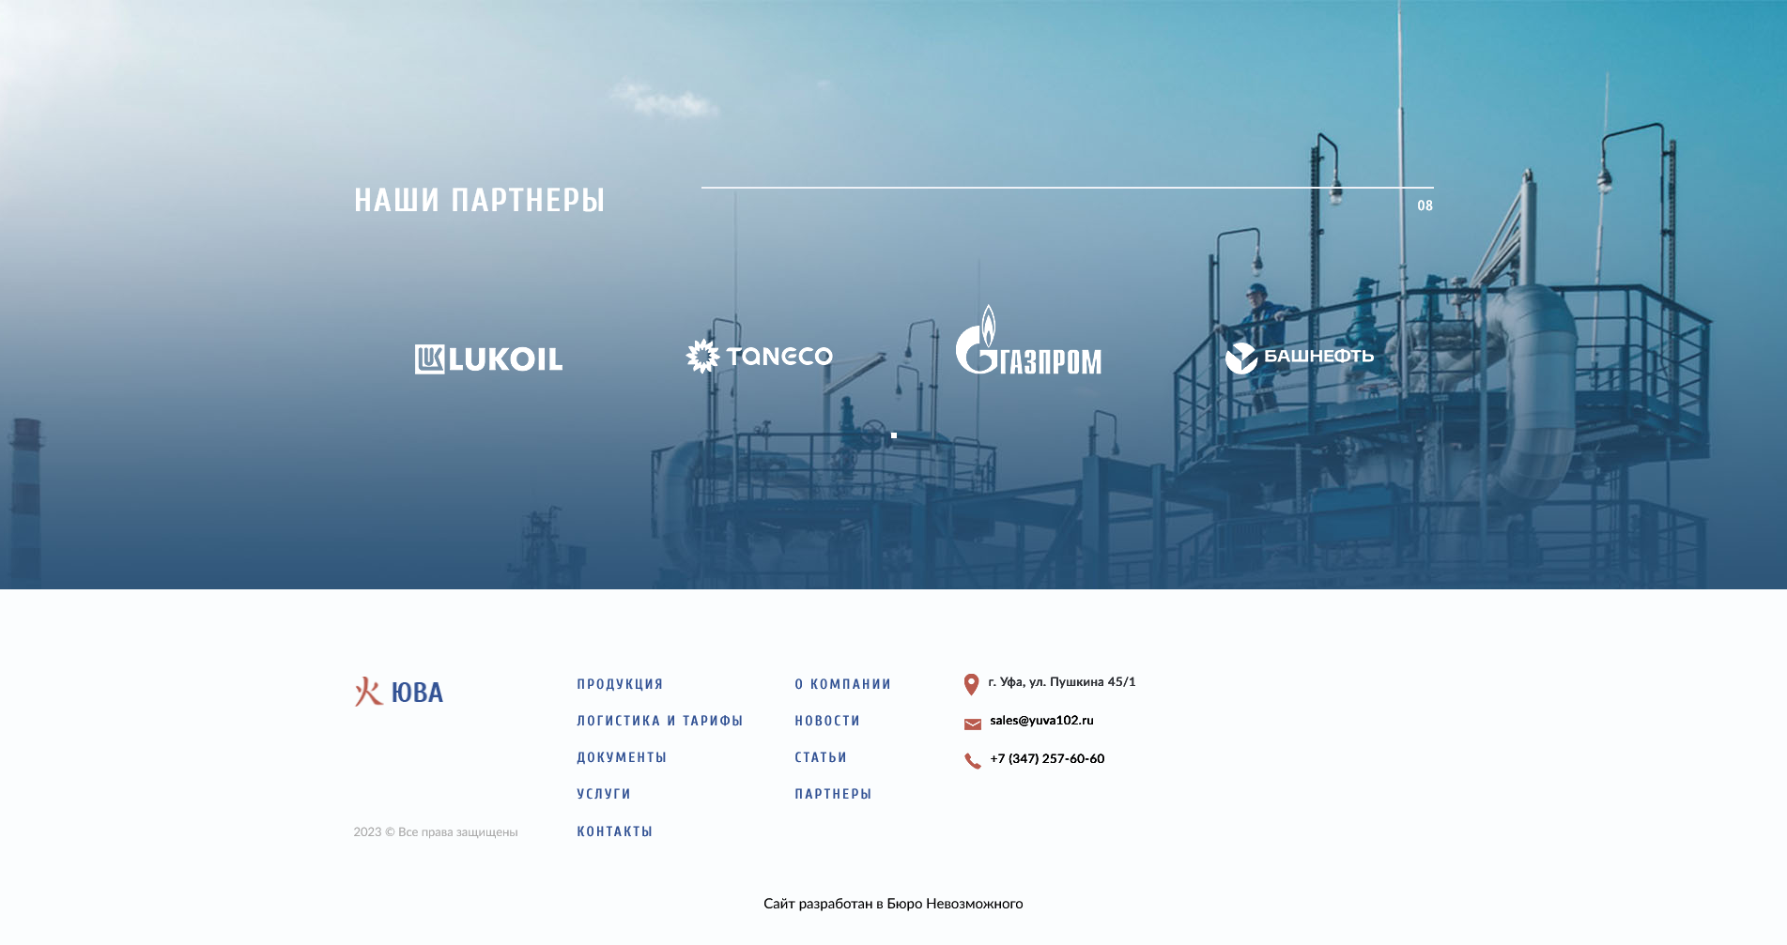Click the address г. Уфа, ул. Пушкина 45/1

pyautogui.click(x=1062, y=682)
